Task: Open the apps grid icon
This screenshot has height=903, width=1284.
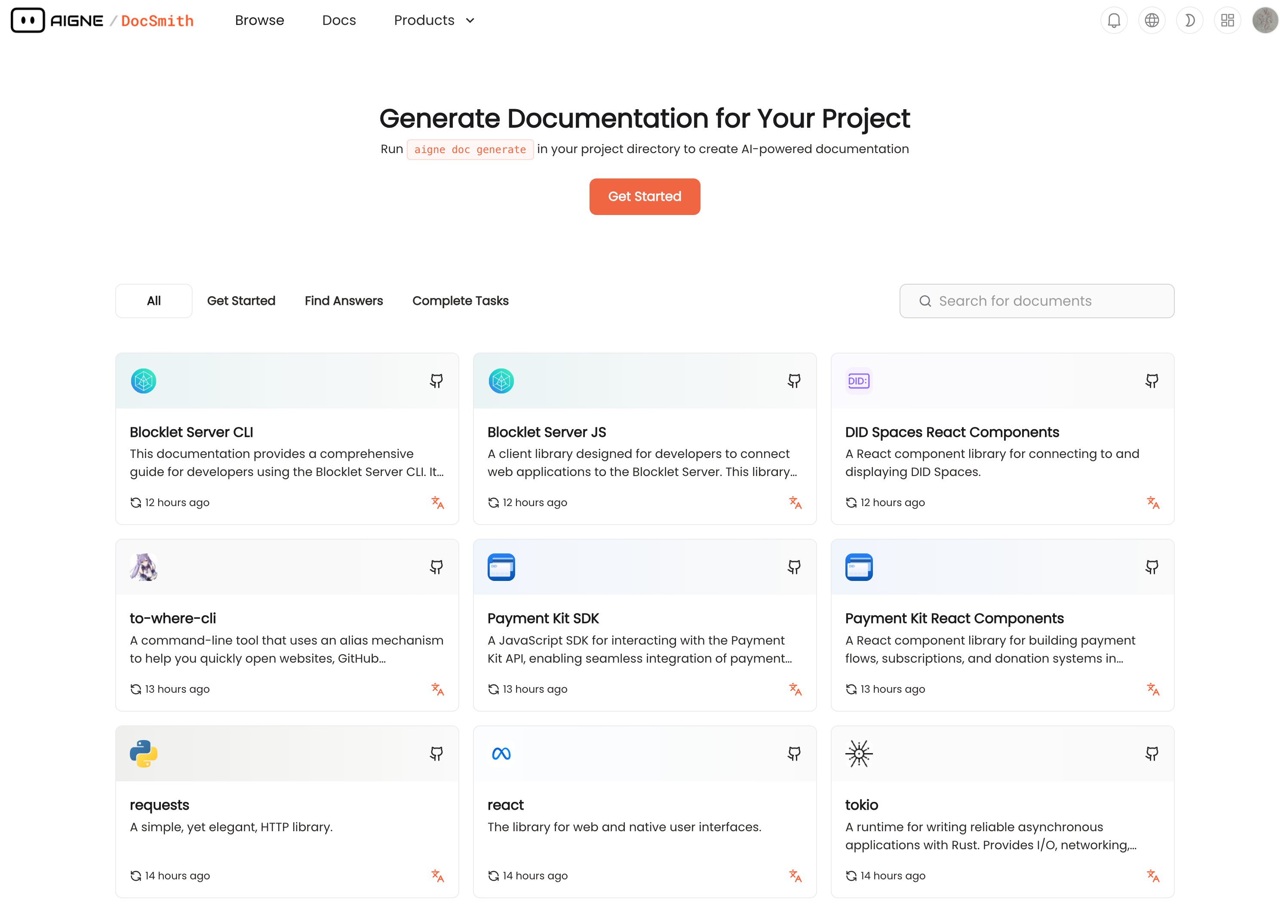Action: coord(1227,21)
